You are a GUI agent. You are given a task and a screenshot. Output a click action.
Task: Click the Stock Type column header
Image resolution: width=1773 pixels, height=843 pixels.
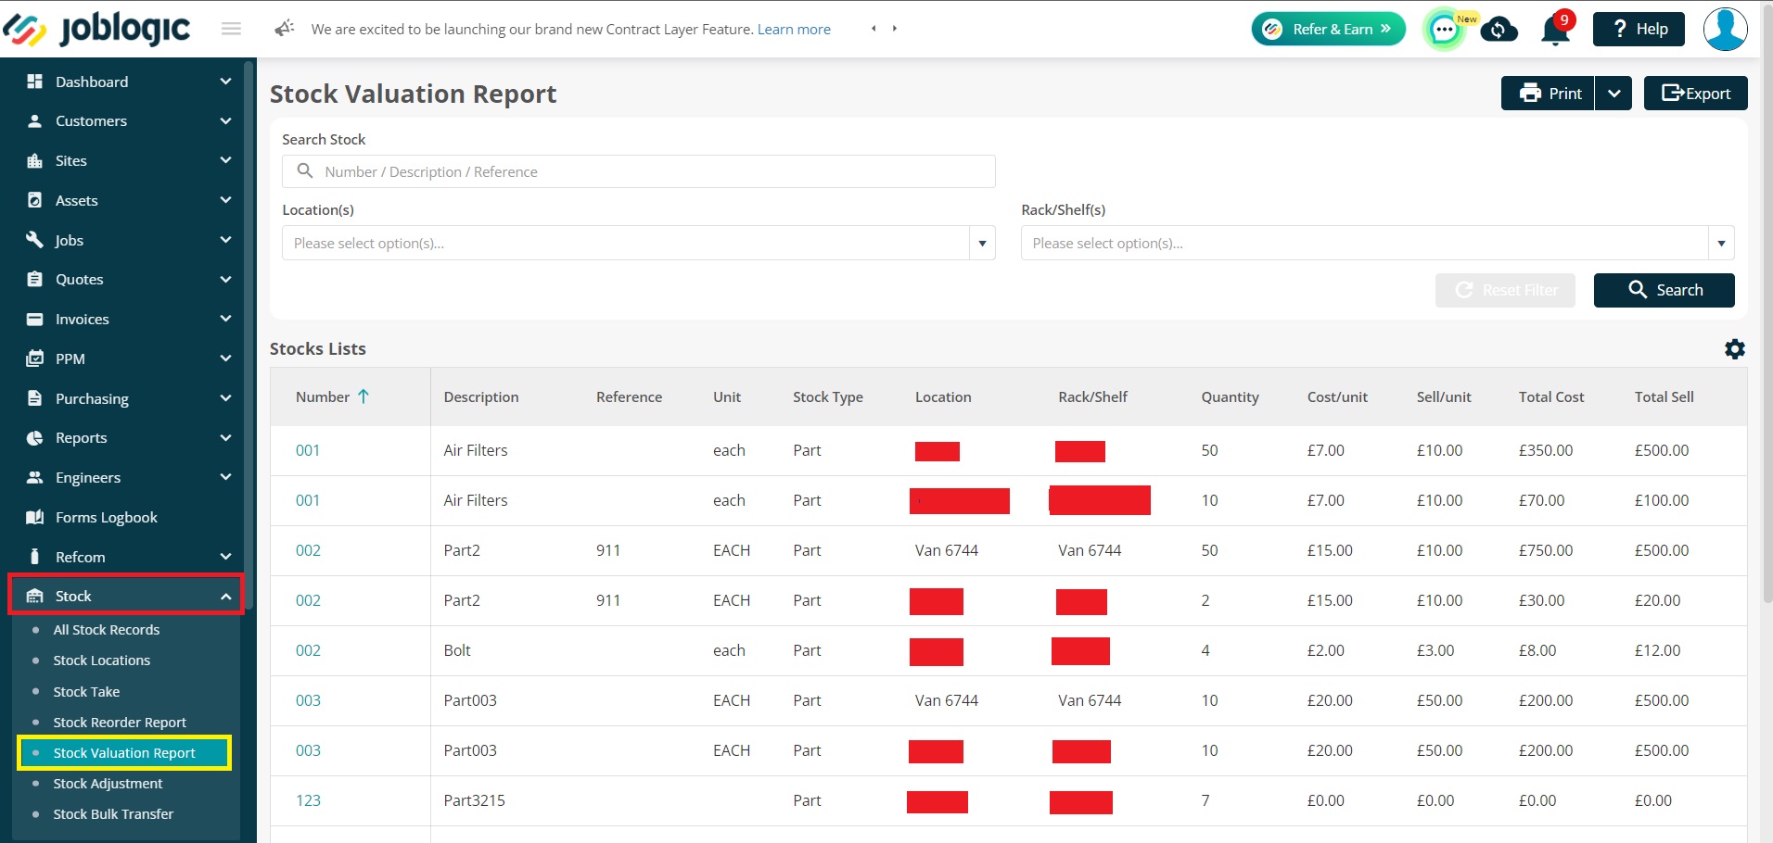(x=828, y=396)
